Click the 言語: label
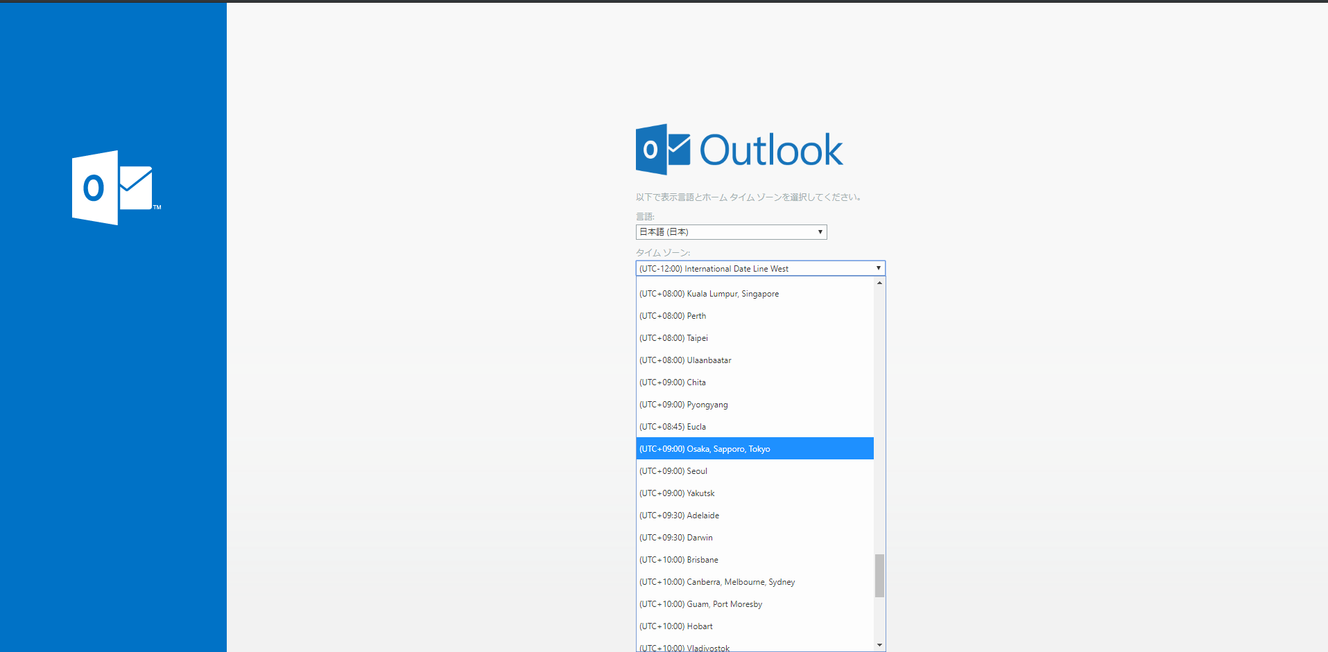1328x652 pixels. click(645, 217)
